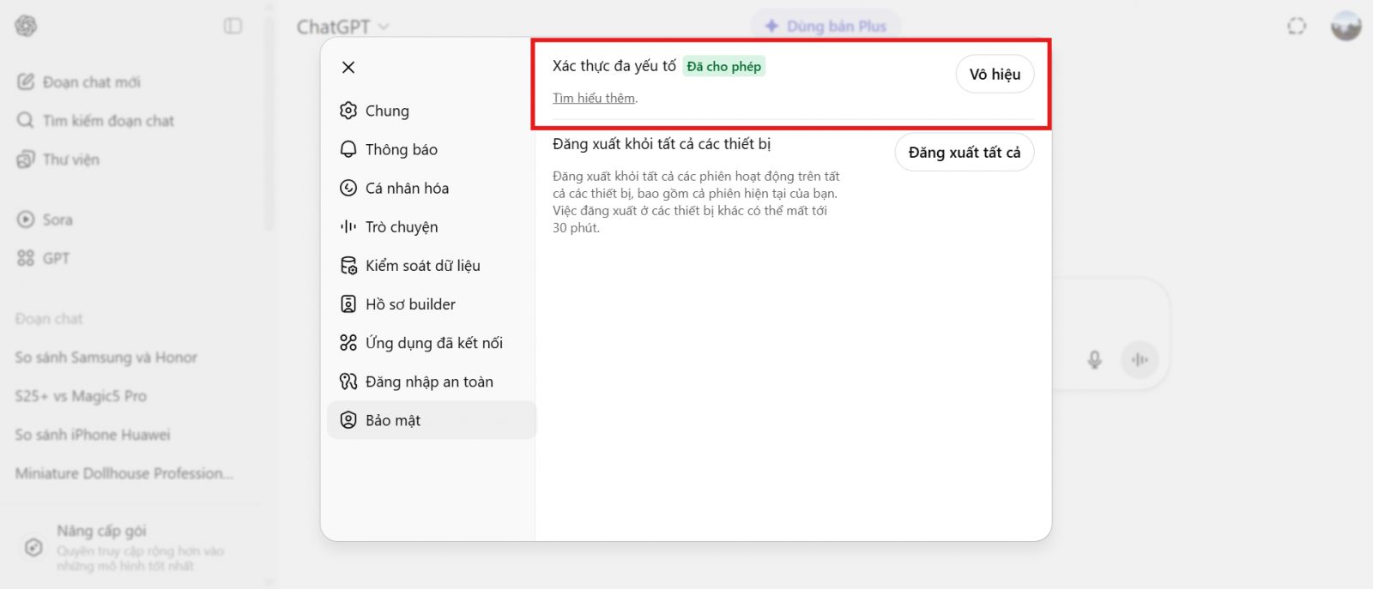Viewport: 1373px width, 589px height.
Task: Click the voice waveform icon beside Trò chuyện
Action: (x=348, y=226)
